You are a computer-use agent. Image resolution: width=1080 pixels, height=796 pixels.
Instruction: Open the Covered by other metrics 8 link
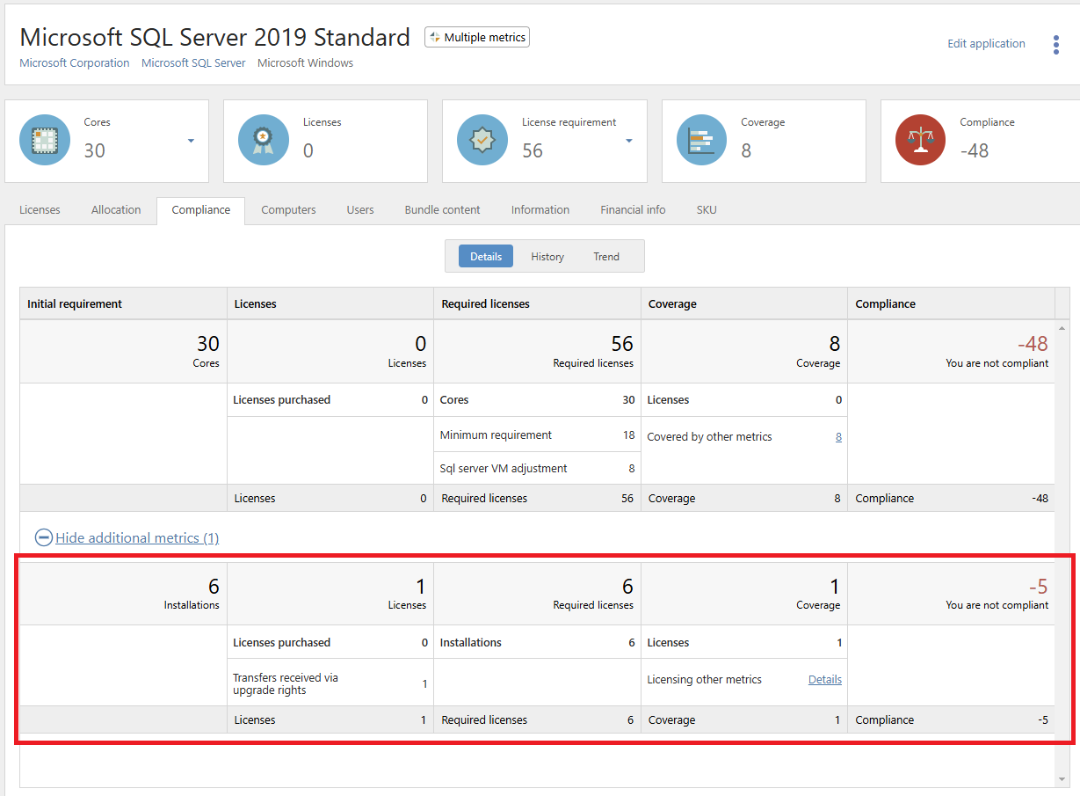coord(838,436)
